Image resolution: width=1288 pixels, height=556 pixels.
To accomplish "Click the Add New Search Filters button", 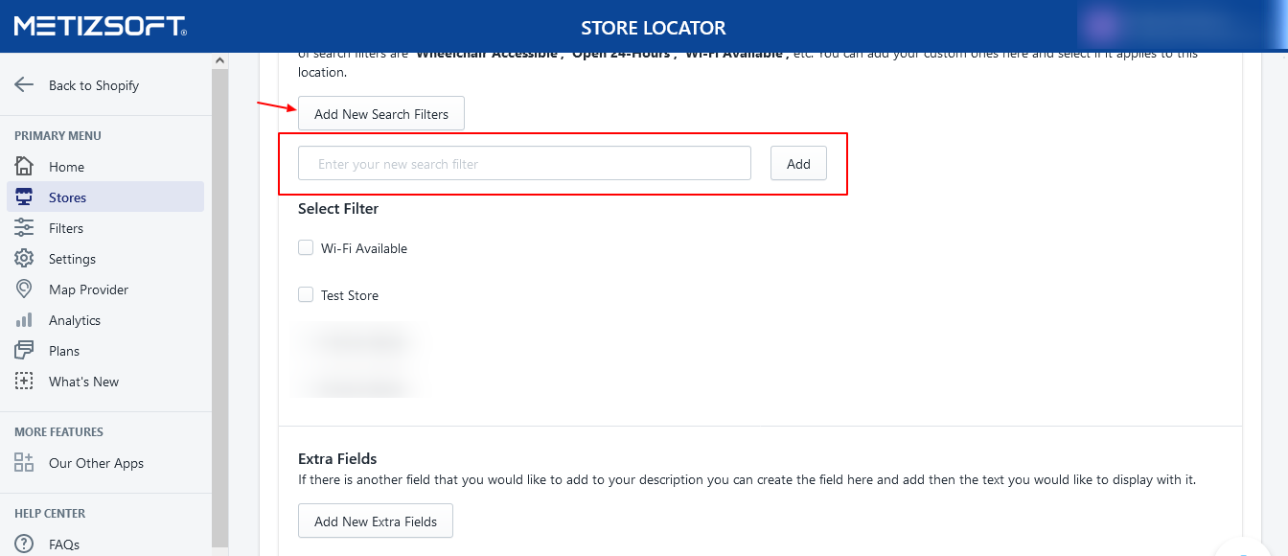I will pyautogui.click(x=380, y=114).
